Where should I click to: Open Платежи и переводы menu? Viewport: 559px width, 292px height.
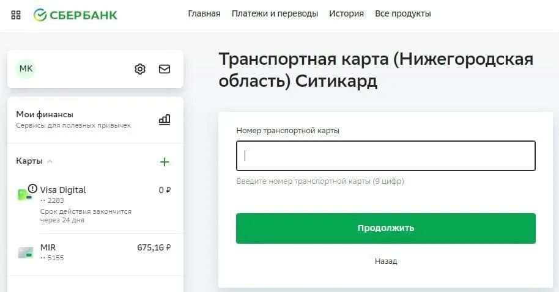coord(275,13)
